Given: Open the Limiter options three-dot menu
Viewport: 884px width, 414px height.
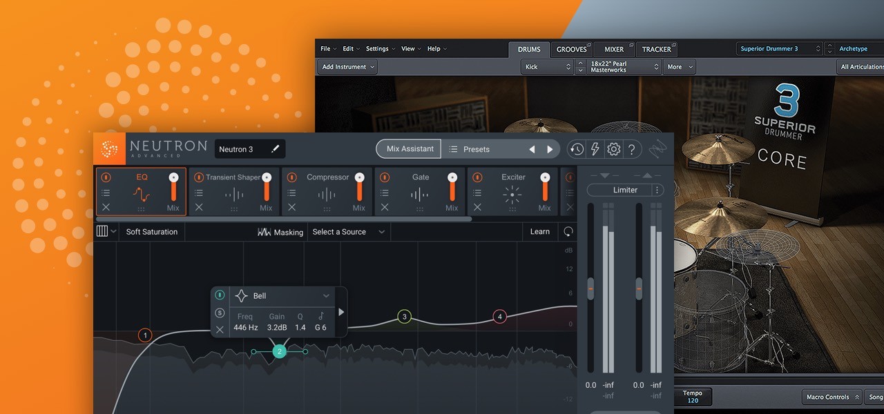Looking at the screenshot, I should click(657, 190).
